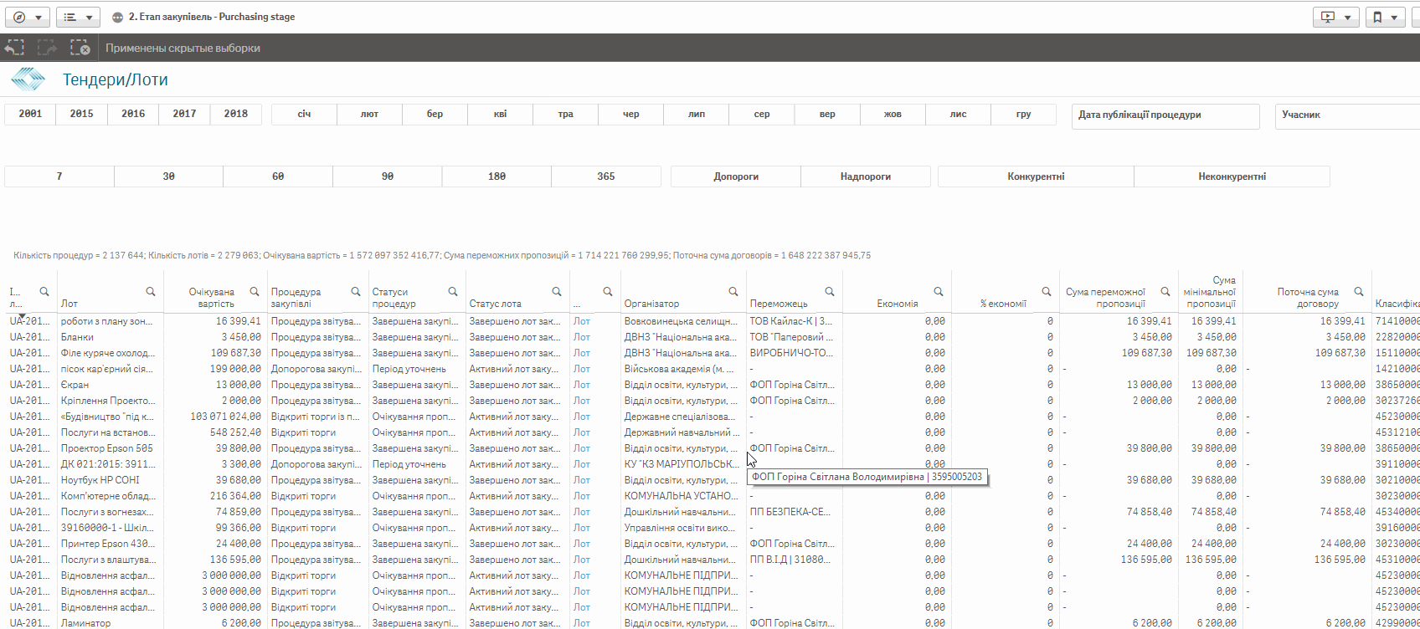Screen dimensions: 1420x629
Task: Open the first row's Лот link
Action: coord(582,321)
